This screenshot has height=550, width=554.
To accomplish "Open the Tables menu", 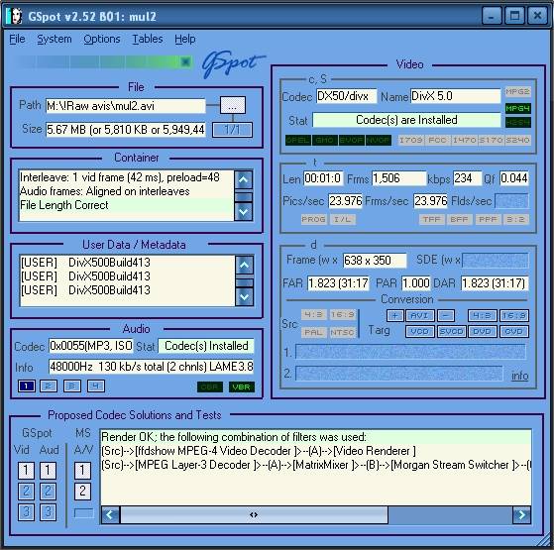I will point(148,39).
